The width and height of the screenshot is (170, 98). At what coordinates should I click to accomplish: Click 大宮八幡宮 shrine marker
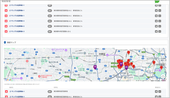(87, 73)
